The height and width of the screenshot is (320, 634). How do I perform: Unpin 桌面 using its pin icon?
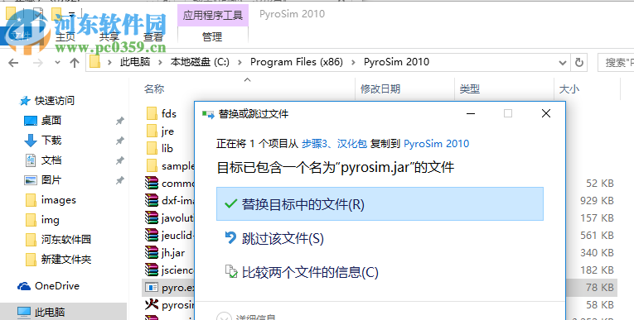click(119, 121)
